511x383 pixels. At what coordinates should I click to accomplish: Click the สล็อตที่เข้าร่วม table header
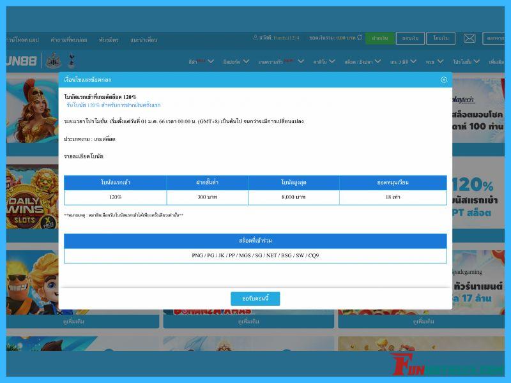click(x=255, y=241)
